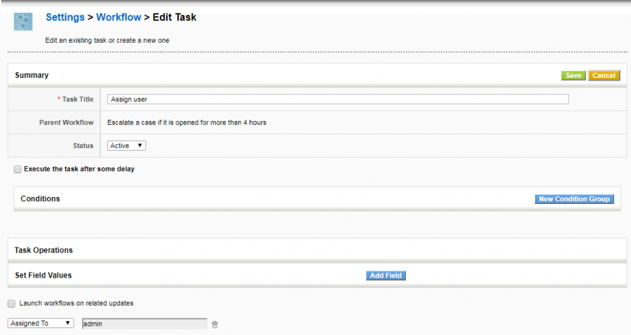Enable Execute the task after some delay
The height and width of the screenshot is (335, 631).
click(x=18, y=169)
